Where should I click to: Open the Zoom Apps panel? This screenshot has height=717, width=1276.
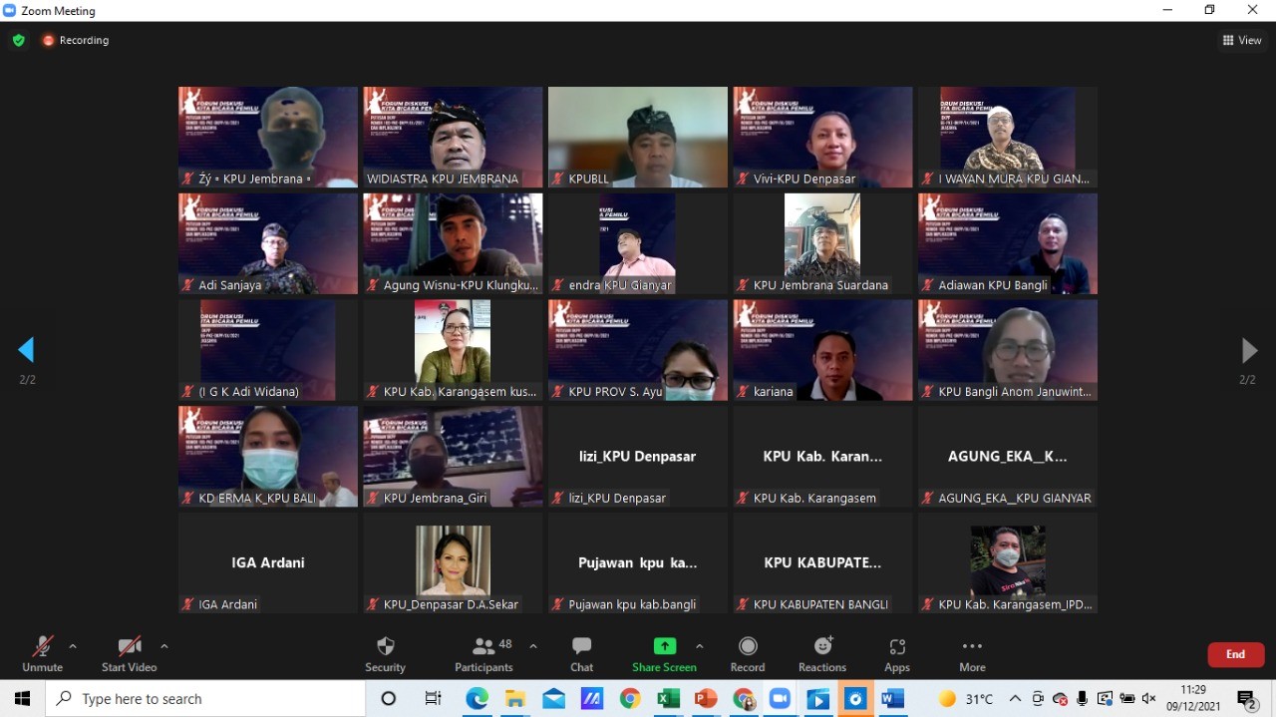(x=897, y=653)
